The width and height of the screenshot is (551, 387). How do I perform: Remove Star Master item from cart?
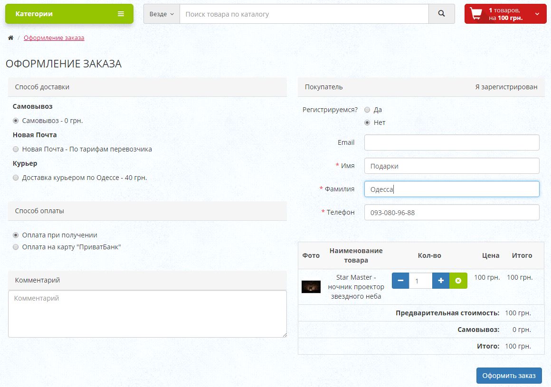tap(458, 281)
